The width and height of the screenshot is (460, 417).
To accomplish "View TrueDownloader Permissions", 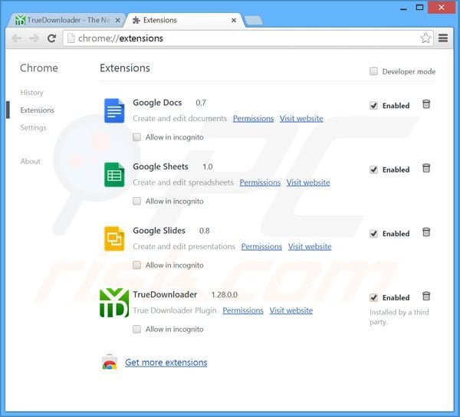I will coord(243,310).
